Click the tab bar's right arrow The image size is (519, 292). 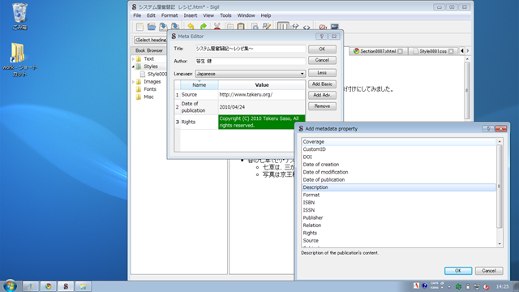(x=468, y=51)
